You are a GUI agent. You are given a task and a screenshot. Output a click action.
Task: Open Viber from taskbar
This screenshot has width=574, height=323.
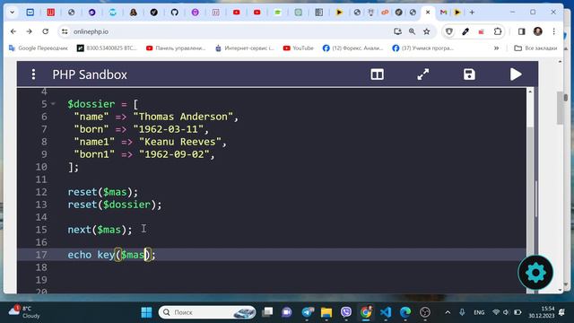(x=346, y=312)
